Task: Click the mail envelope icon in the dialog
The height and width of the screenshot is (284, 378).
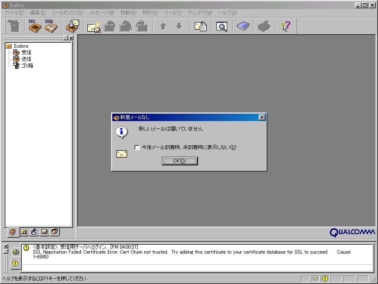Action: point(121,154)
